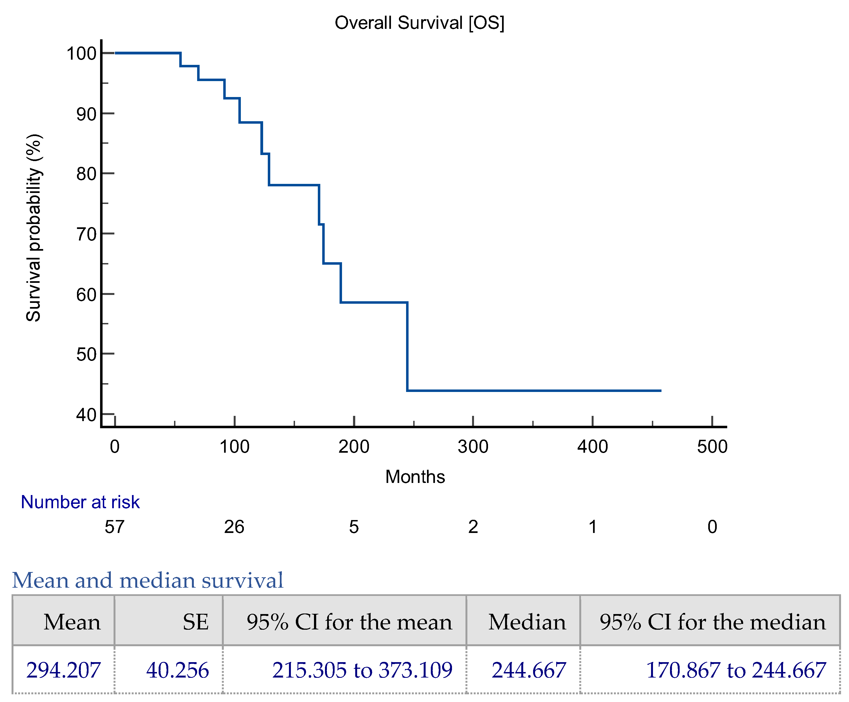Select the Number at risk label
Screen dimensions: 849x702
80,502
